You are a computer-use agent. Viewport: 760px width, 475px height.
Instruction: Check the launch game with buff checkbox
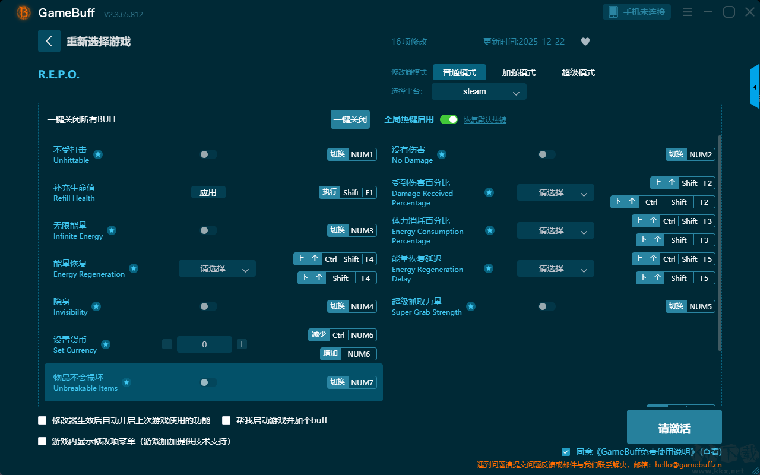226,420
